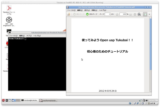
Task: Click the zoom in icon right of percent
Action: point(130,14)
